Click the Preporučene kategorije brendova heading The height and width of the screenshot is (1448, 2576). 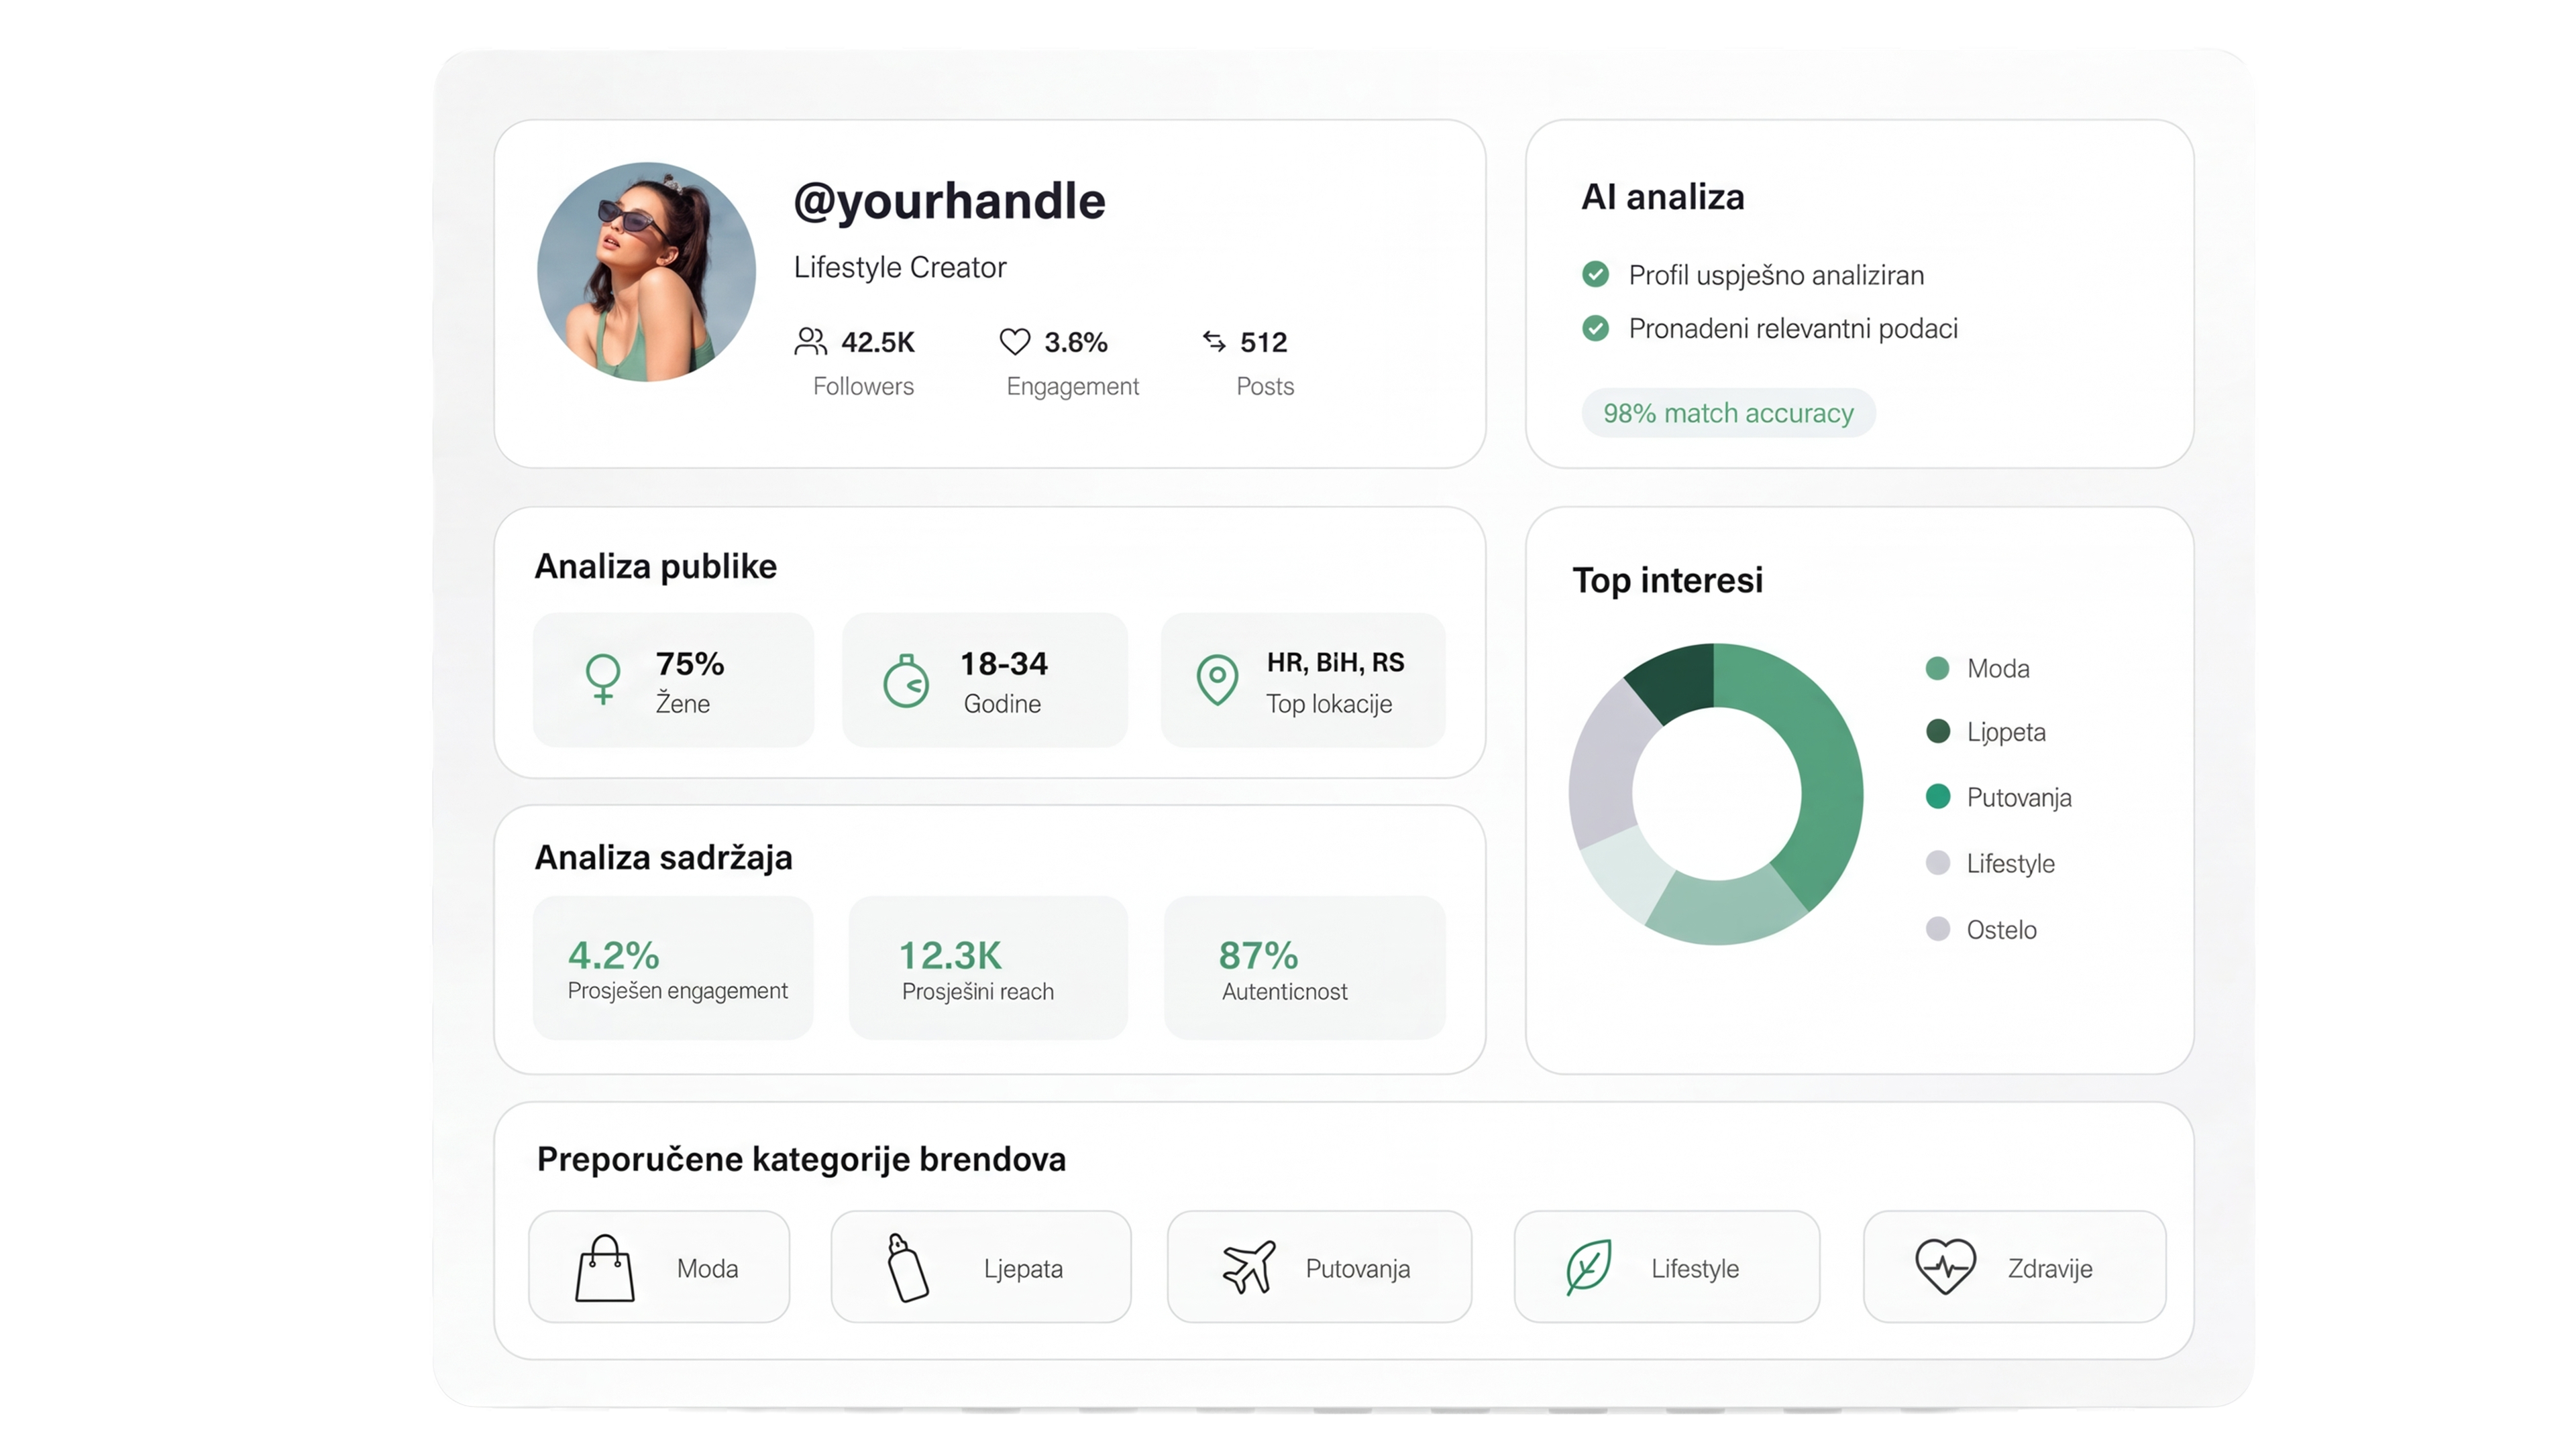[801, 1159]
